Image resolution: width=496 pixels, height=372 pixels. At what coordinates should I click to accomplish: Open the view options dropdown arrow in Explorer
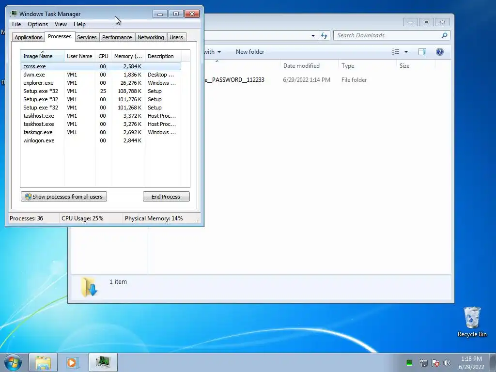[406, 52]
